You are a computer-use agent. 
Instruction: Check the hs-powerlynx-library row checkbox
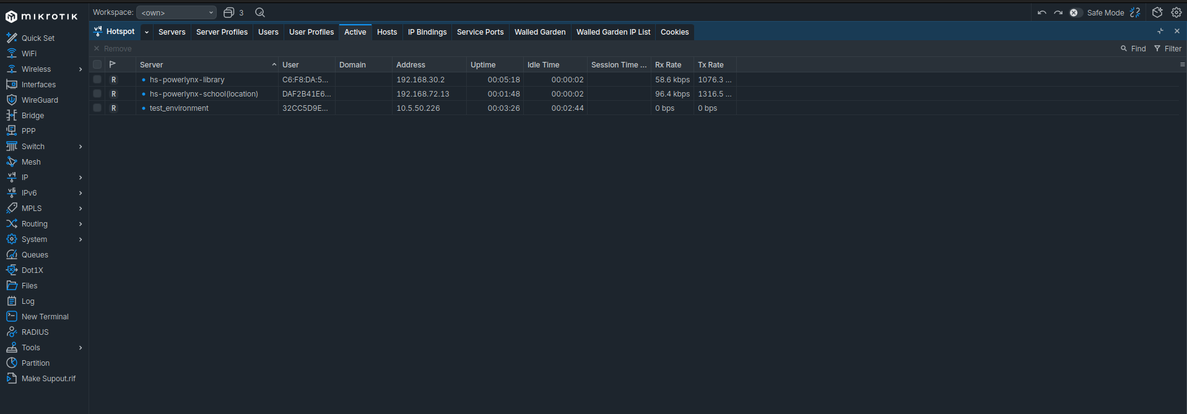97,79
